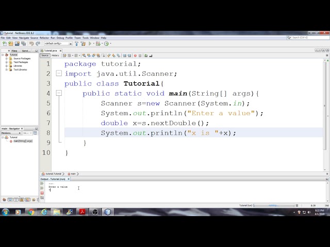Screen dimensions: 330x247
Task: Select the Tutorial.java editor tab
Action: pos(51,50)
